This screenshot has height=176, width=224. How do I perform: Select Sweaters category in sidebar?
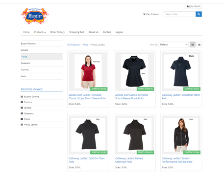(x=42, y=63)
